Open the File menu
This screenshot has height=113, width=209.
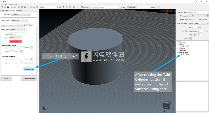(2, 4)
